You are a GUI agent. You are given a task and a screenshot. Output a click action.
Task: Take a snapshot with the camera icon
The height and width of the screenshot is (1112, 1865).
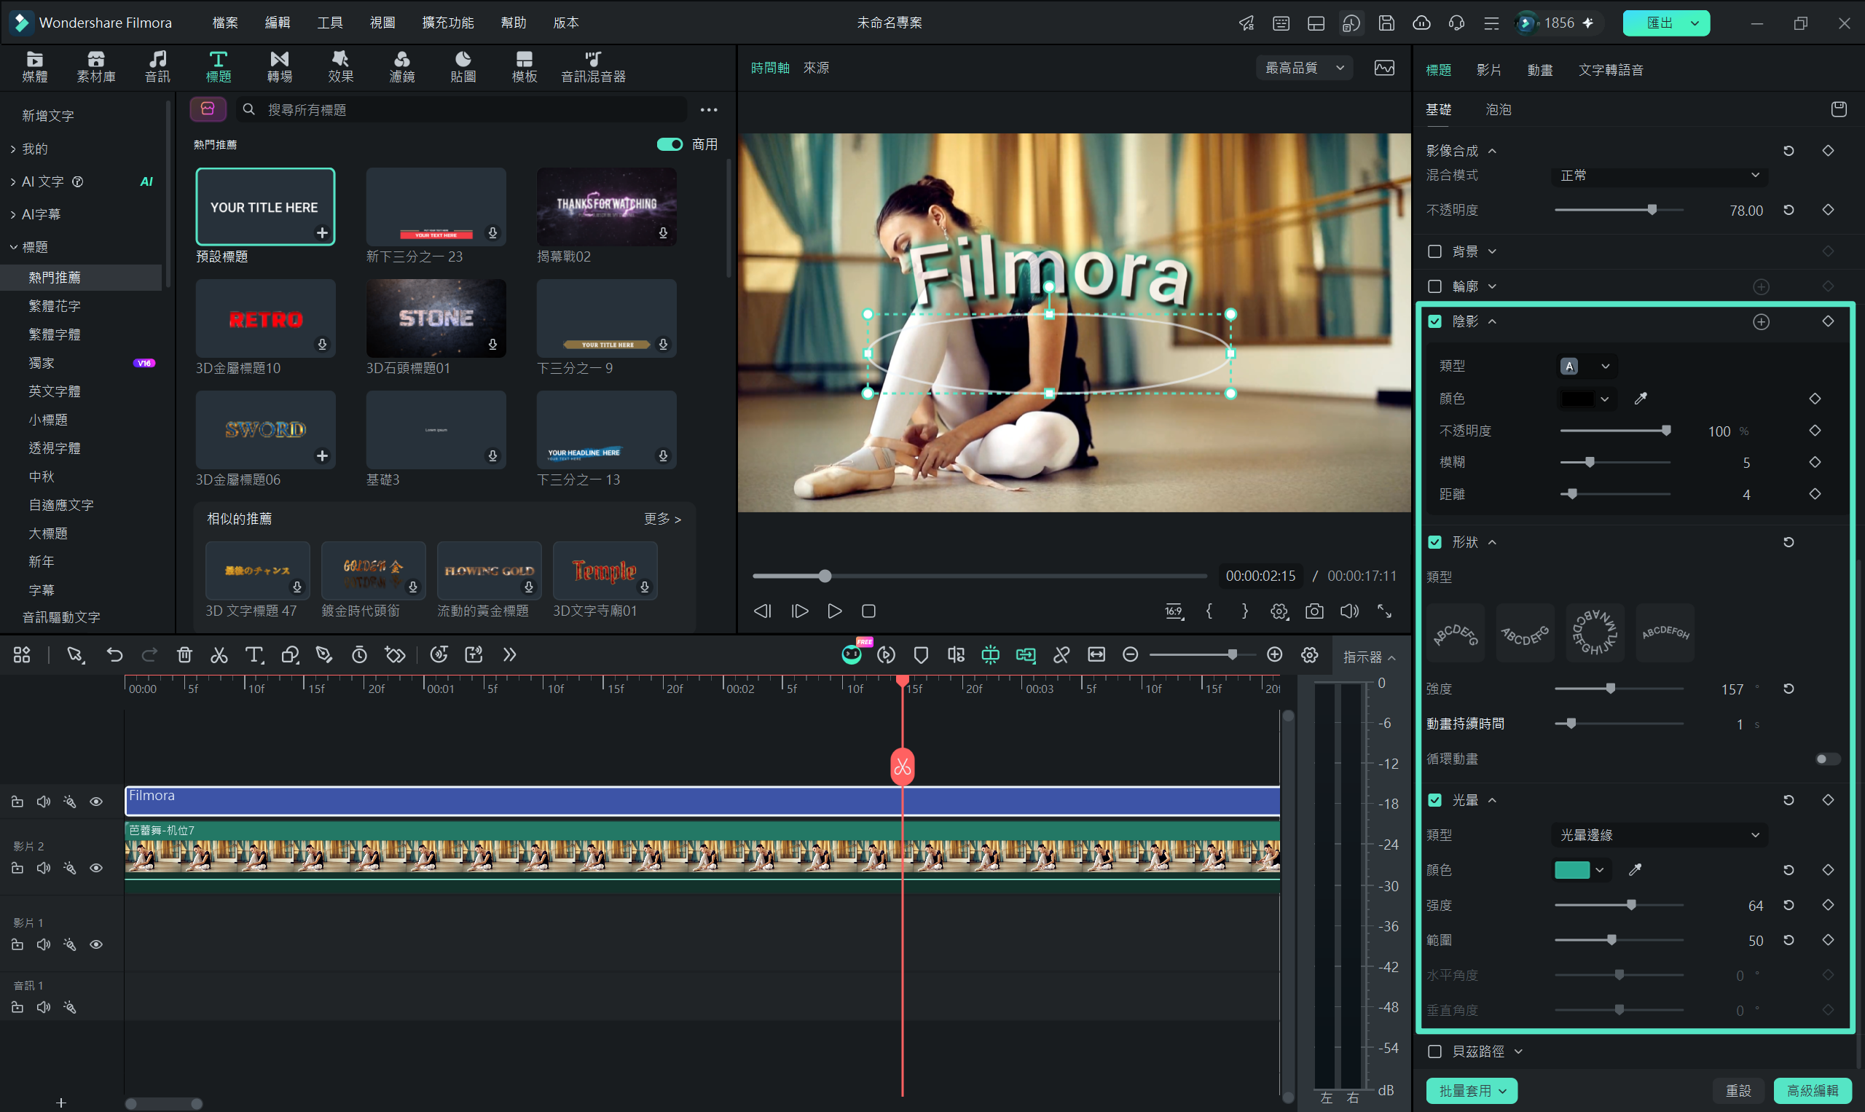[1314, 611]
